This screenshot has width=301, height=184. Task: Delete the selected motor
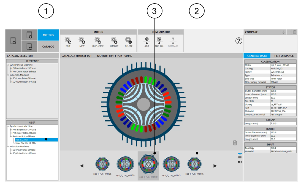click(x=128, y=41)
